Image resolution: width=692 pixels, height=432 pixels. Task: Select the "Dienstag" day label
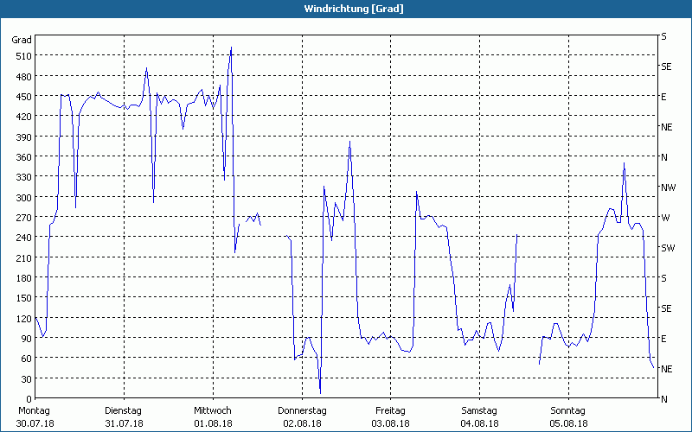tap(124, 410)
